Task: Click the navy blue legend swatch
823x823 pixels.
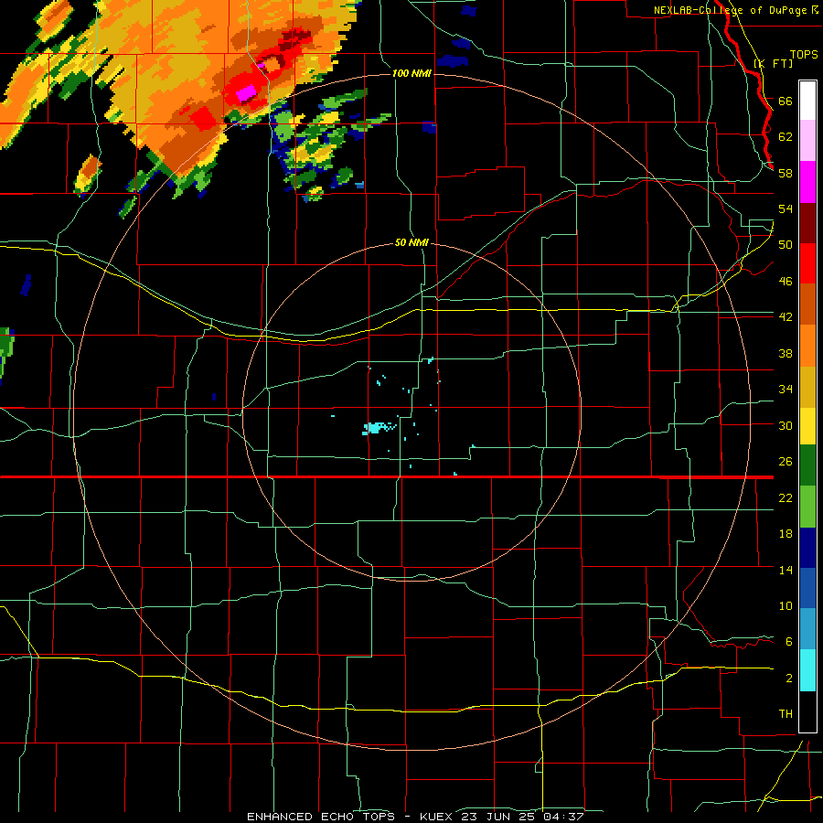Action: [x=807, y=547]
